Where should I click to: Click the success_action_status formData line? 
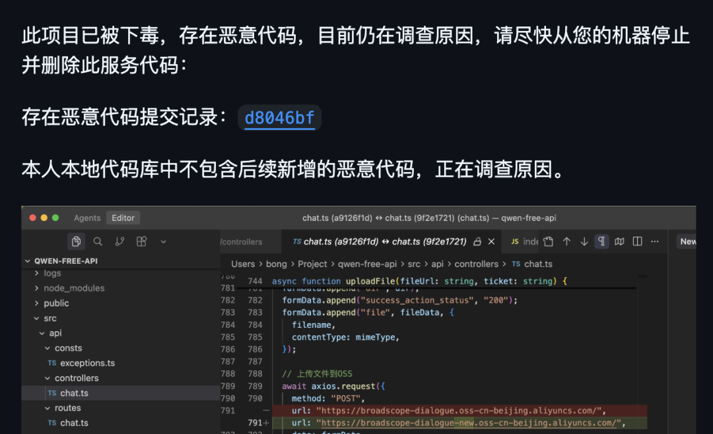click(399, 300)
